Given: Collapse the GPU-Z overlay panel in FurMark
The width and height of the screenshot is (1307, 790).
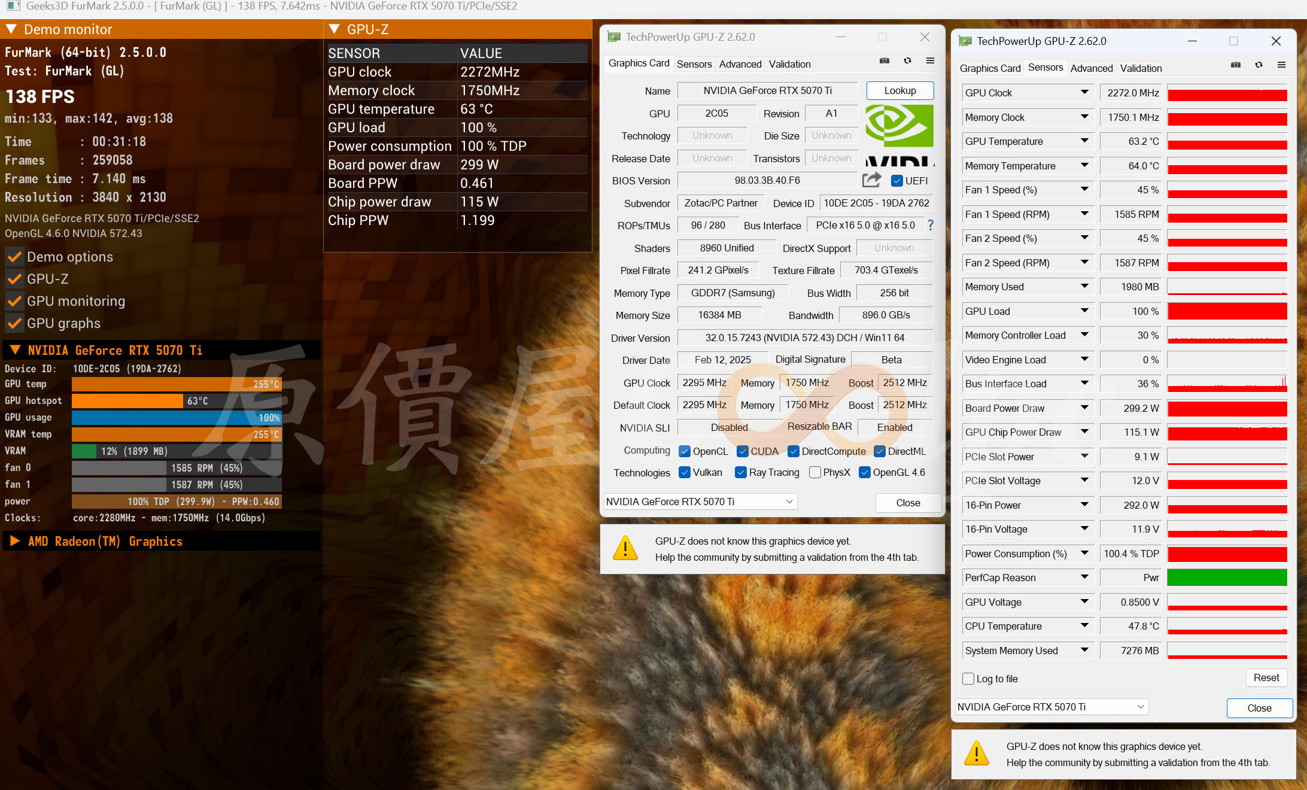Looking at the screenshot, I should (335, 29).
